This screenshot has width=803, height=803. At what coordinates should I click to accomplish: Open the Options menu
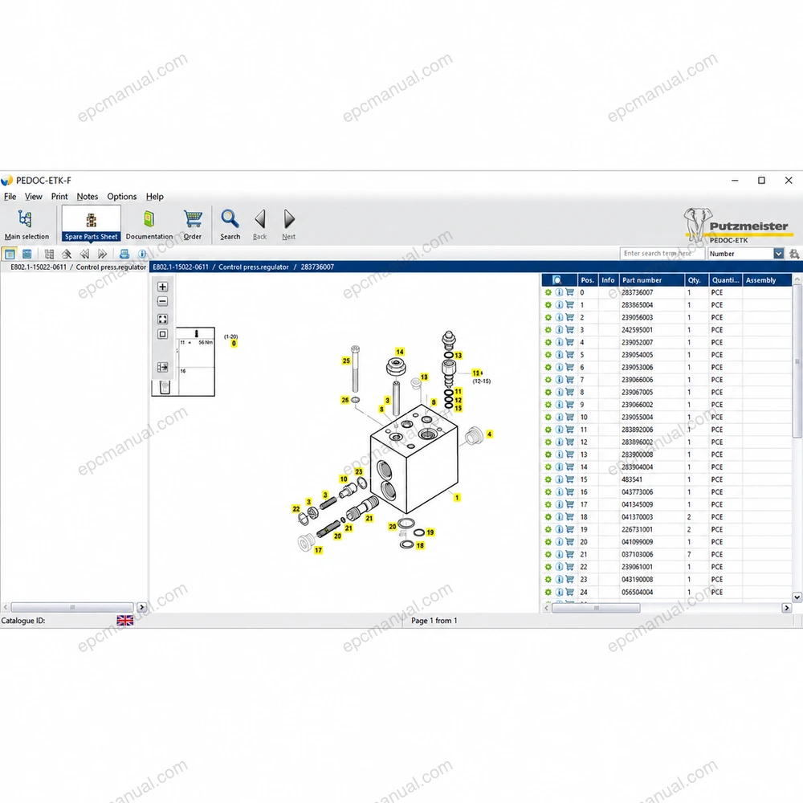point(122,197)
